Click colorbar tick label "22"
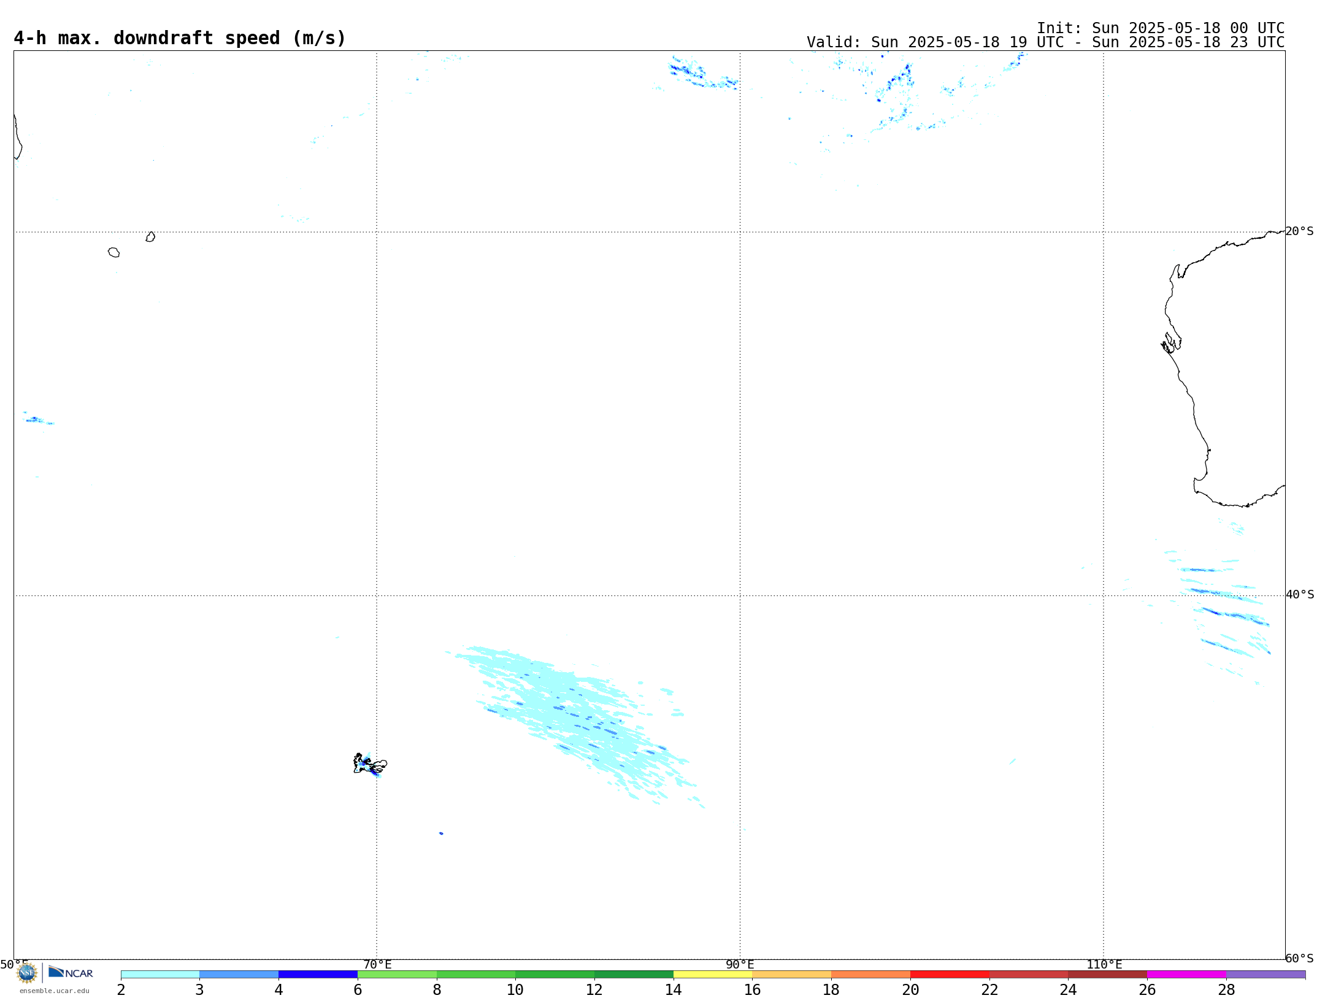 coord(989,989)
